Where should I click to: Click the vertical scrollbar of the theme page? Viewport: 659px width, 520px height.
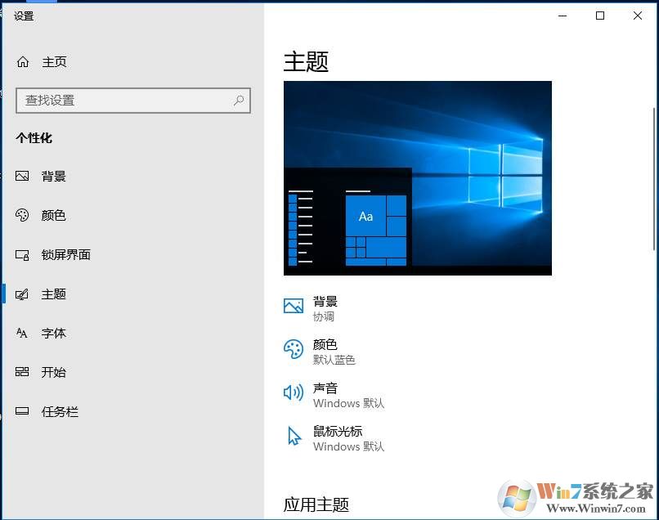coord(655,180)
